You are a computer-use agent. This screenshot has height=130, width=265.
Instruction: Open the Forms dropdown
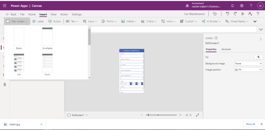(x=109, y=21)
